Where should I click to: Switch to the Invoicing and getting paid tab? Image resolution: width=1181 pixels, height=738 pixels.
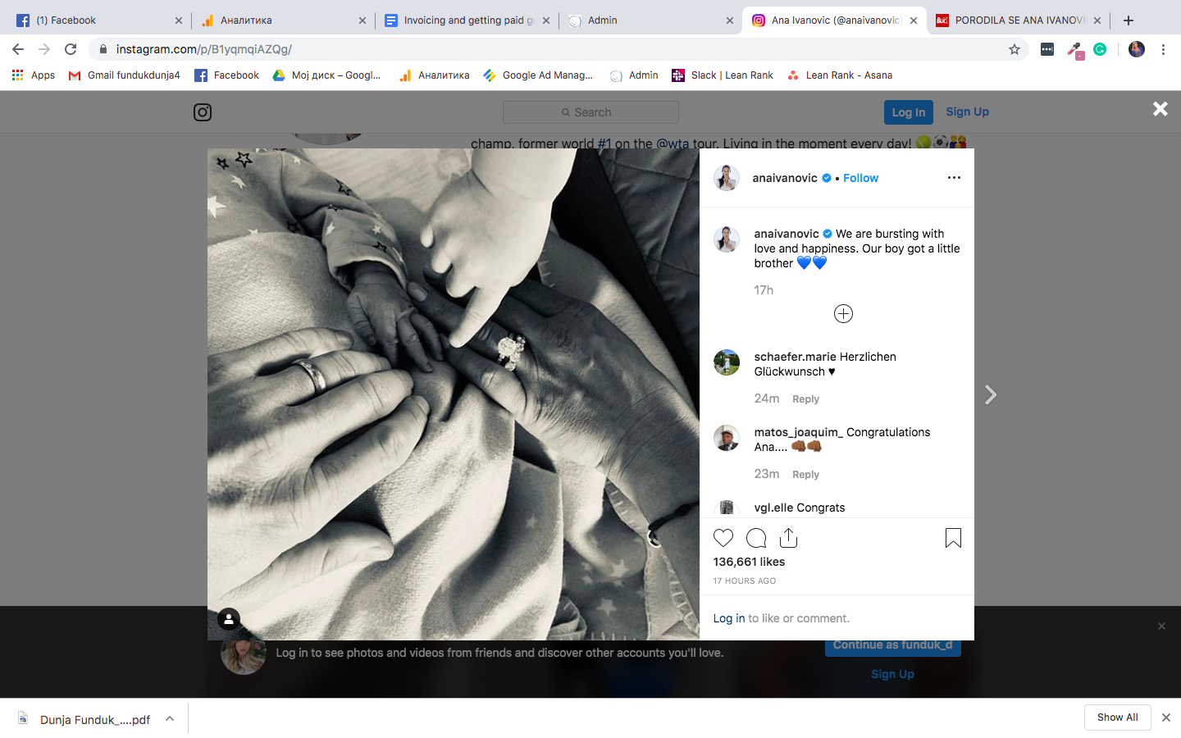(463, 20)
